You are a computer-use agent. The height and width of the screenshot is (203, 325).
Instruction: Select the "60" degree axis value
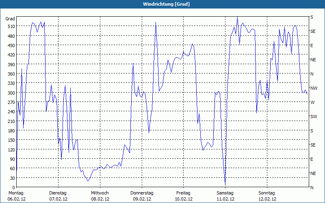pos(13,168)
